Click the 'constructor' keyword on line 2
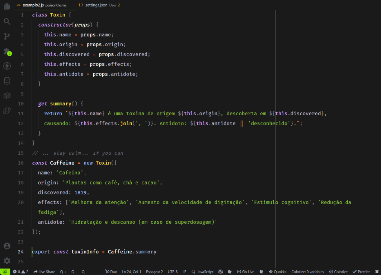Image resolution: width=381 pixels, height=275 pixels. [55, 25]
